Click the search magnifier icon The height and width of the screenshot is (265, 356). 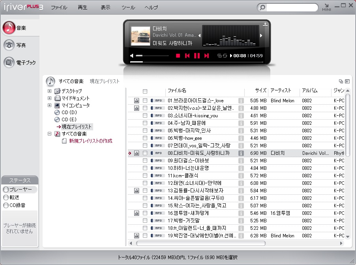pyautogui.click(x=262, y=7)
